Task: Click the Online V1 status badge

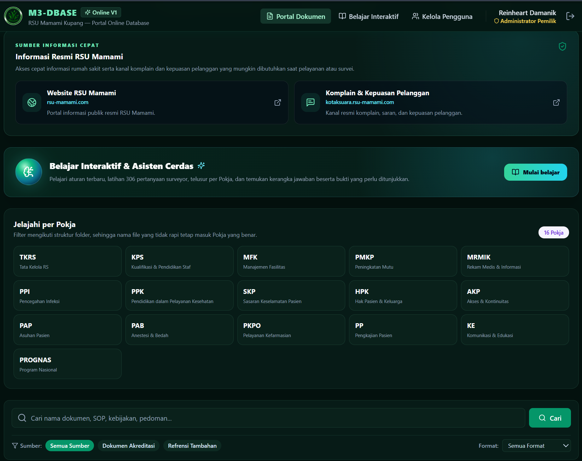Action: [101, 12]
